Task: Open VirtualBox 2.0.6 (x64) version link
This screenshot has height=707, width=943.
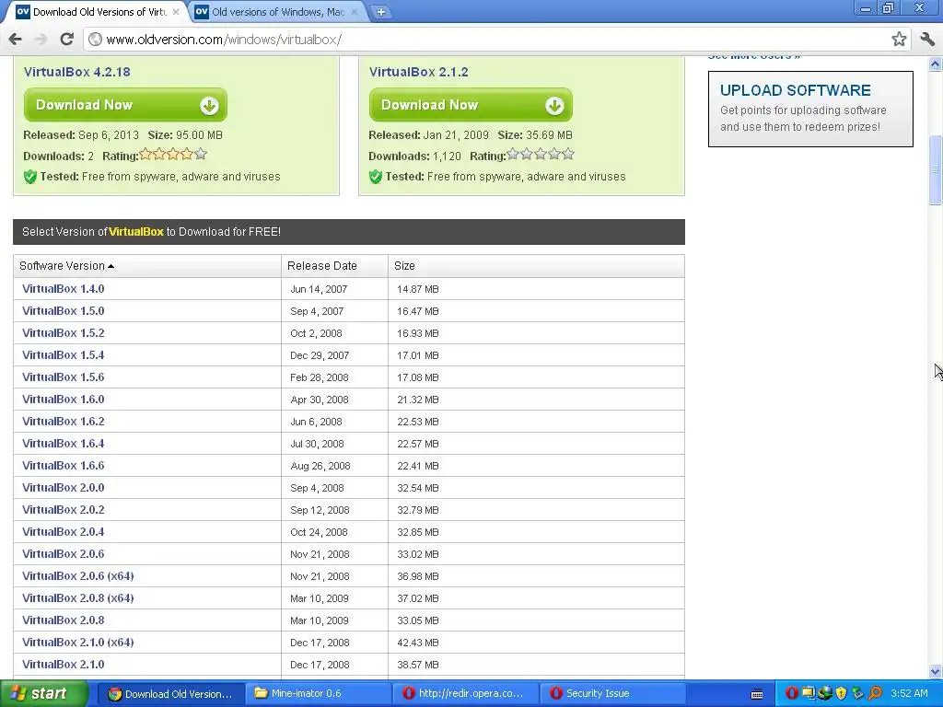Action: [x=77, y=576]
